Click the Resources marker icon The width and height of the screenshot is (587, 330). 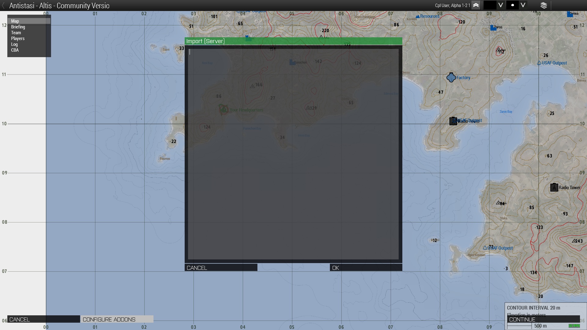click(x=418, y=16)
